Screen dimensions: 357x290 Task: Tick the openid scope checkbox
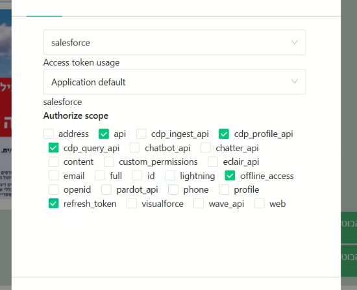(x=53, y=189)
